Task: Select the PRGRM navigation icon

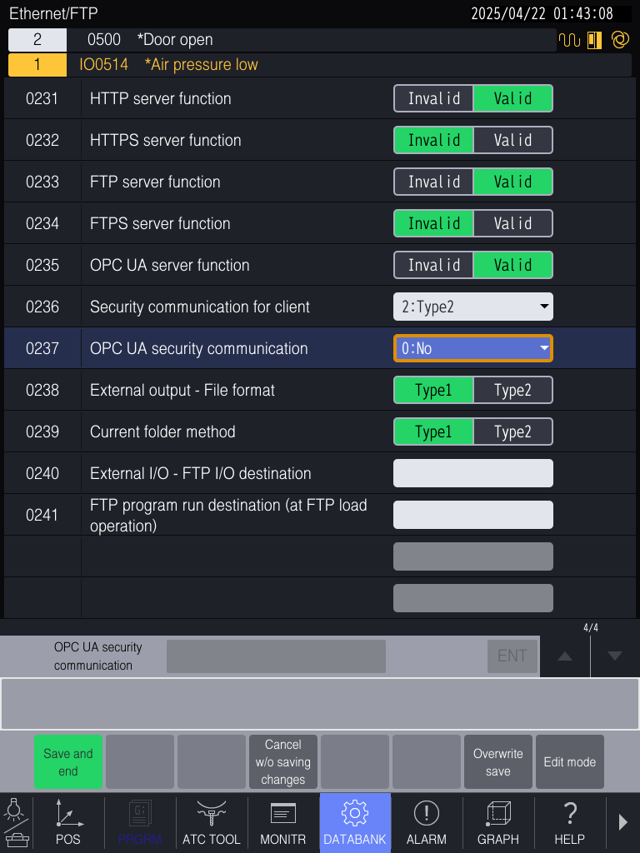Action: [x=140, y=823]
